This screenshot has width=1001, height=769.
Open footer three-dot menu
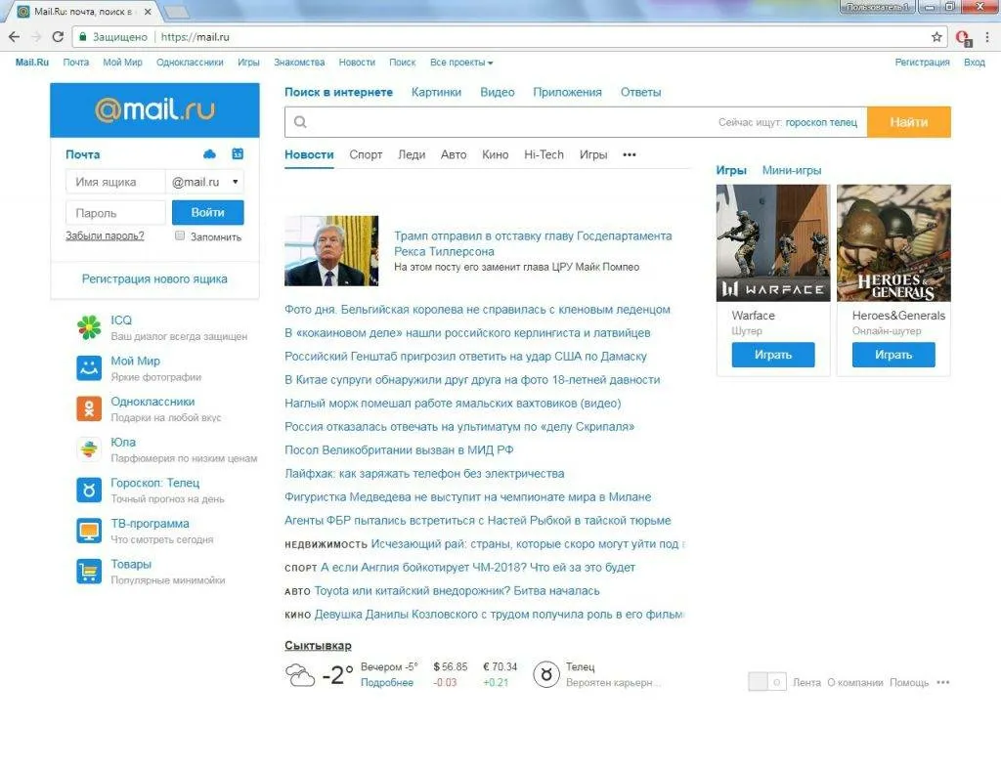(943, 682)
